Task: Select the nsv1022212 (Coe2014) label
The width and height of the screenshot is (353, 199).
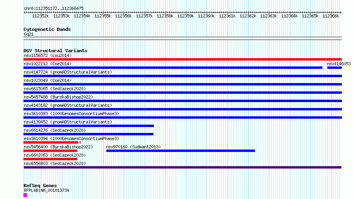Action: 48,64
